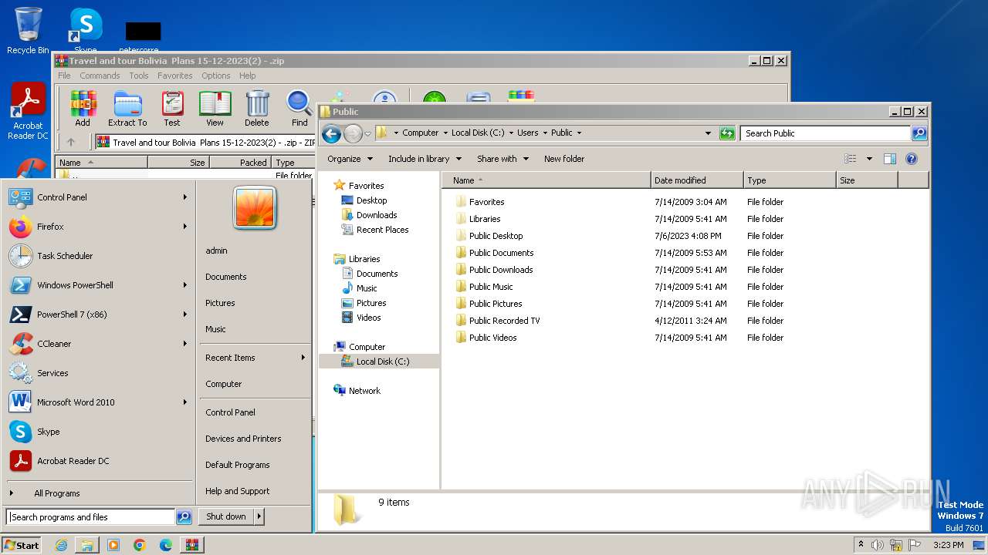Open Explorer help question mark icon
Screen dimensions: 988x555
(912, 159)
